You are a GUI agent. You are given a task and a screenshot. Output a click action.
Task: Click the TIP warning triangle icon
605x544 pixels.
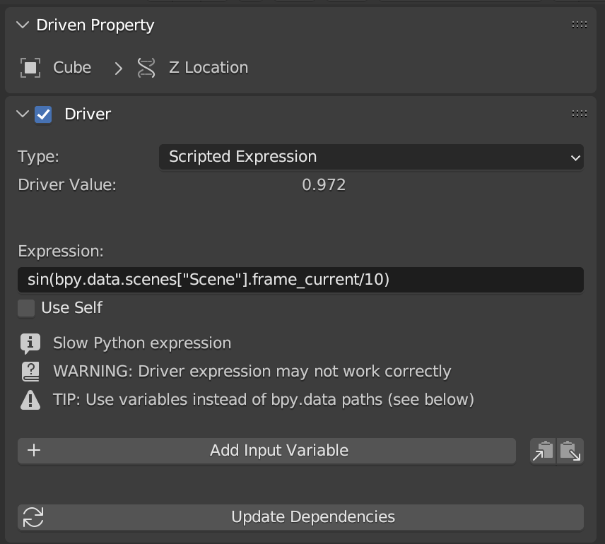(x=30, y=400)
